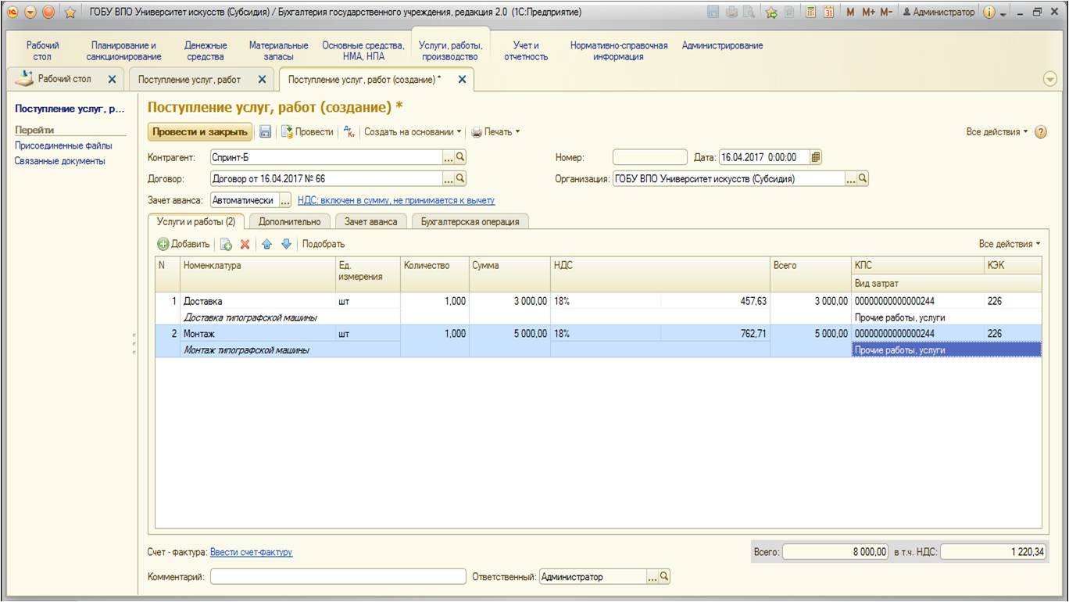Click the Ввести счет-фактуру link
Screen dimensions: 1069x602
(x=251, y=553)
